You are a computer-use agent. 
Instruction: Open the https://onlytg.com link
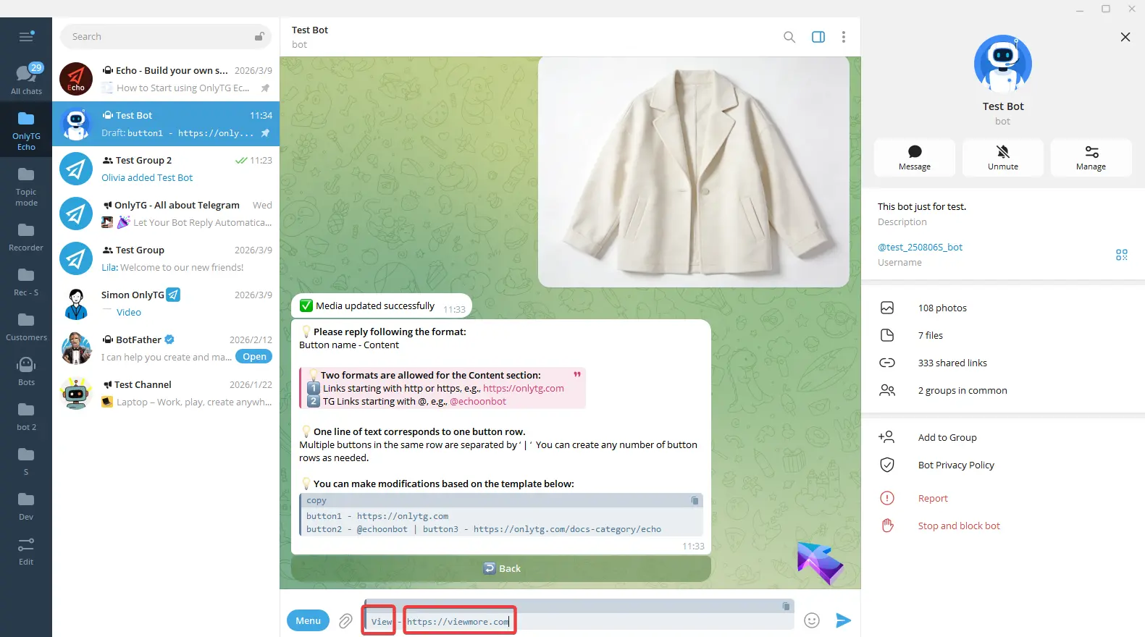tap(523, 389)
